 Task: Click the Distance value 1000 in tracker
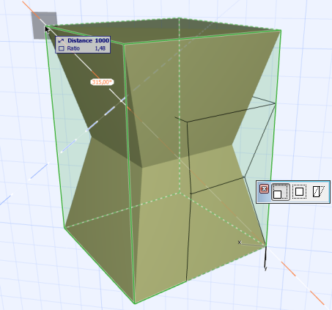[x=102, y=40]
